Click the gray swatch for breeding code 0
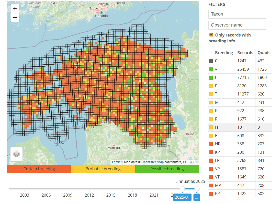Screen dimensions: 280x204 tap(211, 61)
